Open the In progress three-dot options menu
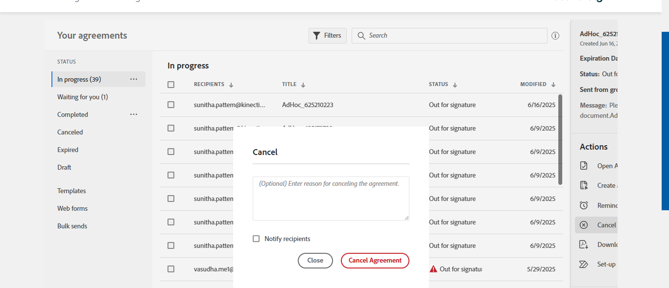 [x=134, y=79]
